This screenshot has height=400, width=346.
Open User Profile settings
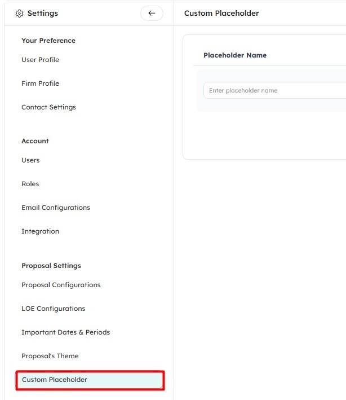coord(40,60)
